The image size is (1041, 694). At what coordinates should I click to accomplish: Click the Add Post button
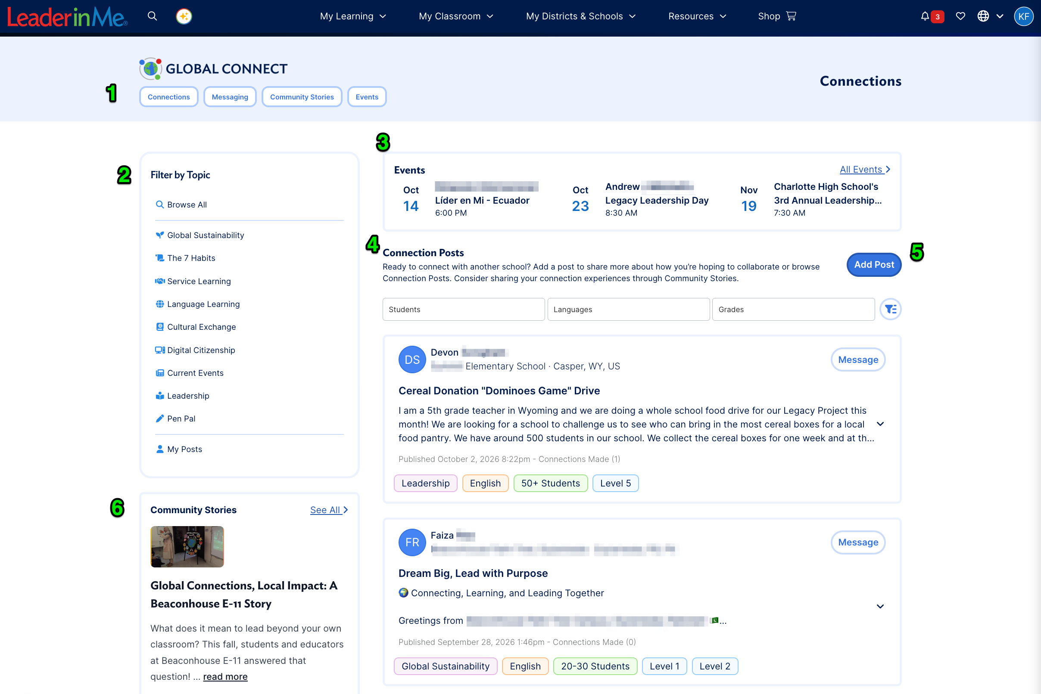tap(873, 264)
